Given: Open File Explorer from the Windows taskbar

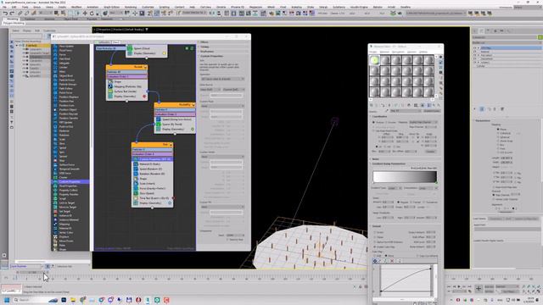Looking at the screenshot, I should coord(73,300).
